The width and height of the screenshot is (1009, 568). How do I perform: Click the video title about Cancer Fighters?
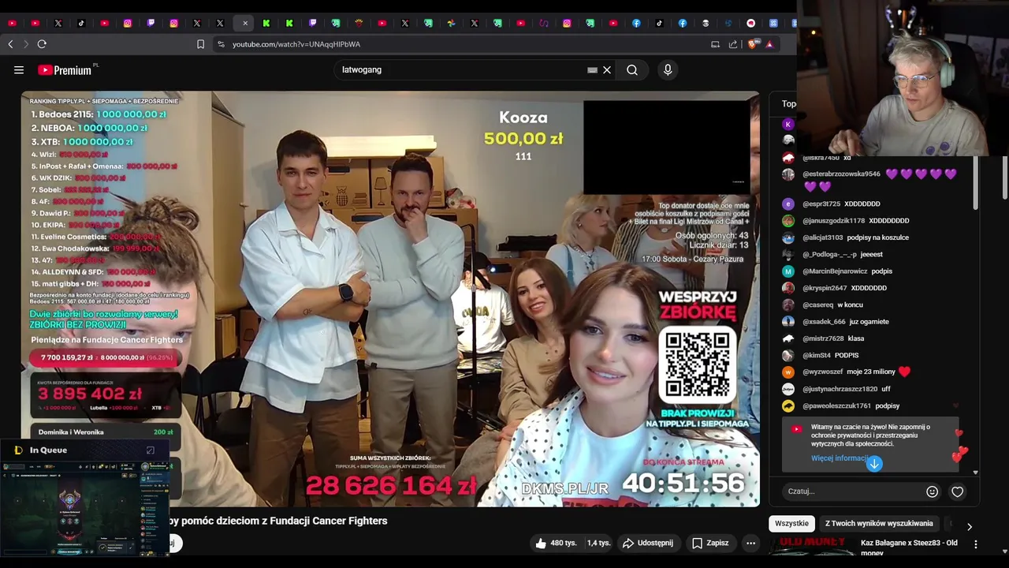277,521
